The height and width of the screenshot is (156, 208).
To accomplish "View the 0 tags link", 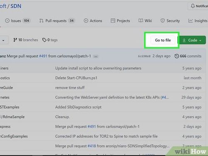I will point(50,40).
